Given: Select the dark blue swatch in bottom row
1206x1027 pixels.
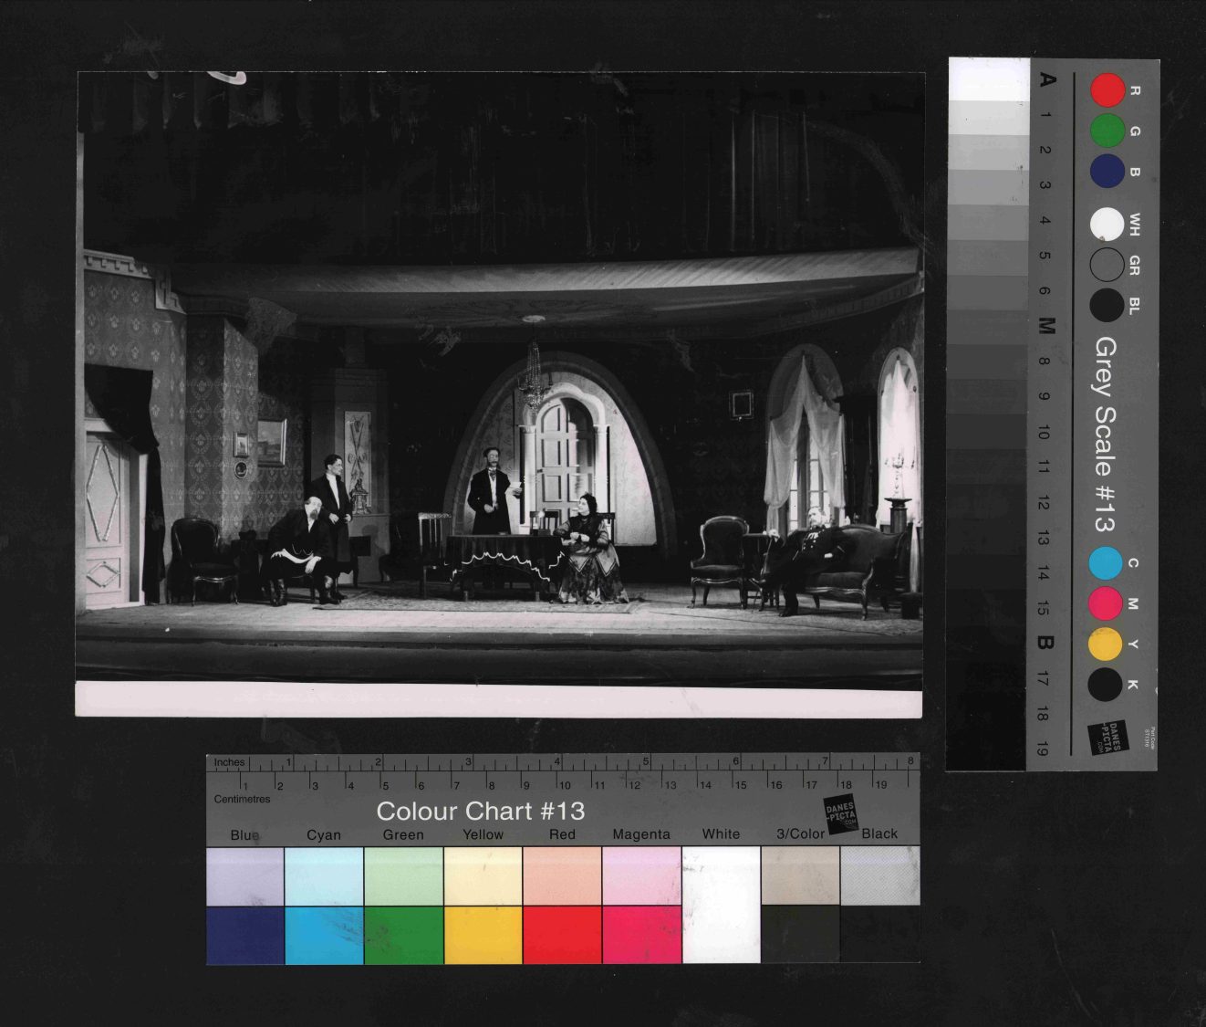Looking at the screenshot, I should pyautogui.click(x=244, y=934).
